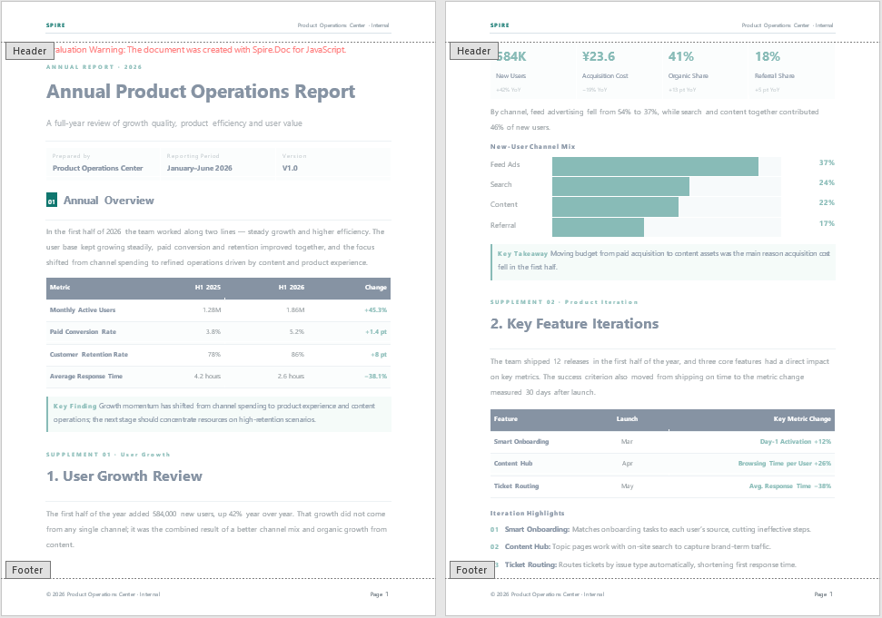Click the "24%" chart value
Viewport: 882px width, 618px height.
[x=827, y=182]
